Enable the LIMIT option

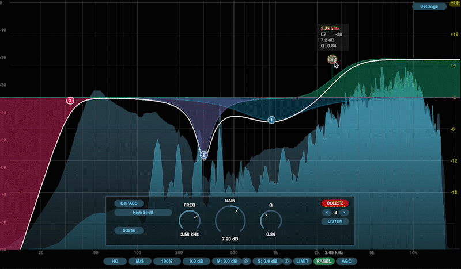pyautogui.click(x=303, y=262)
